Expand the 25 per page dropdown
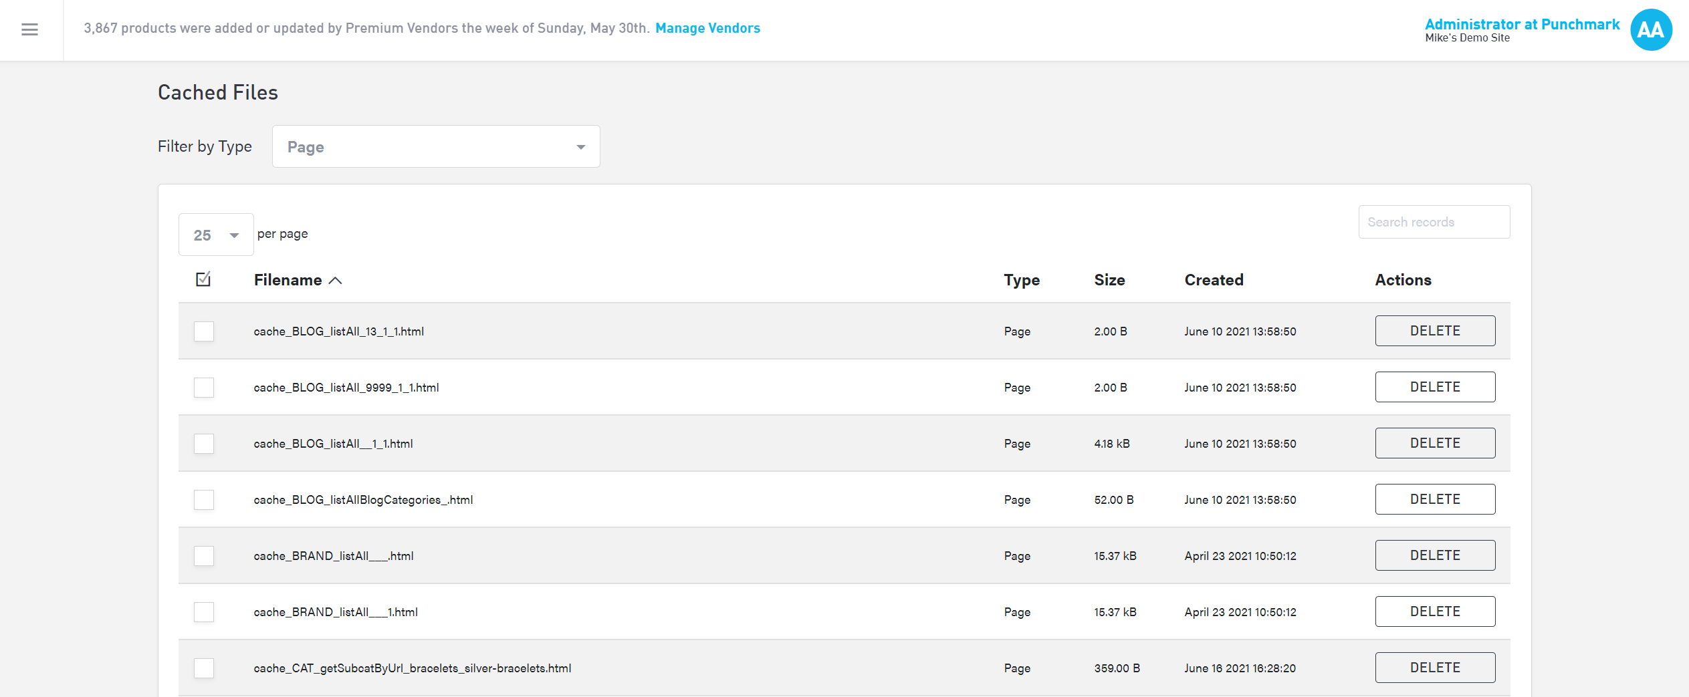 tap(215, 235)
